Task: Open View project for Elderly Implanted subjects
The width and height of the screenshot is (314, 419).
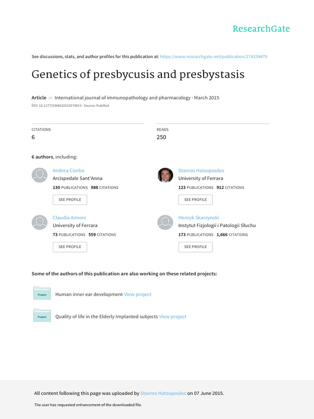Action: [x=173, y=316]
